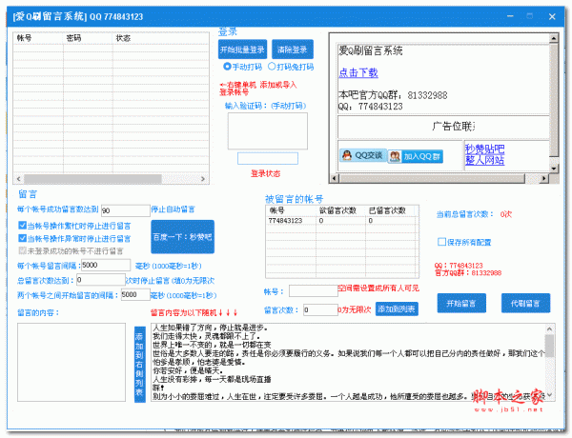Minimize the 爱Q刷留言系统 window
572x438 pixels.
[x=510, y=16]
